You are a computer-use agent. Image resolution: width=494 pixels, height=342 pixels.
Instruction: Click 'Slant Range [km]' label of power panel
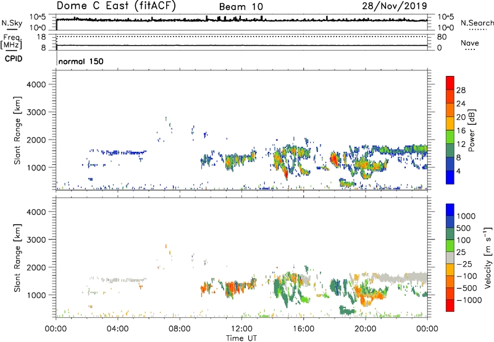coord(18,130)
